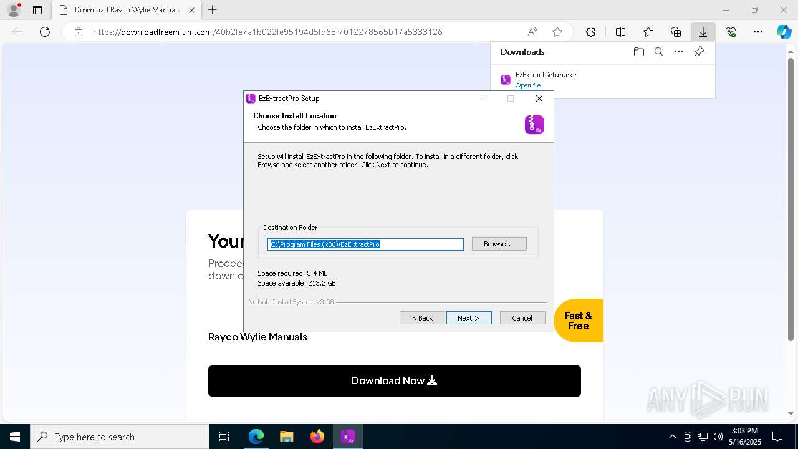This screenshot has height=449, width=798.
Task: Show hidden system tray icons
Action: click(x=672, y=437)
